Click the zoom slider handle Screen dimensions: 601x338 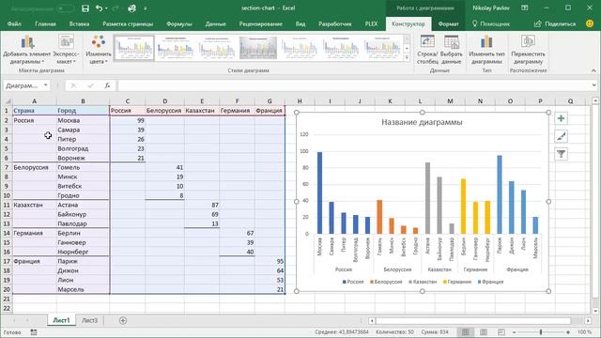[541, 332]
